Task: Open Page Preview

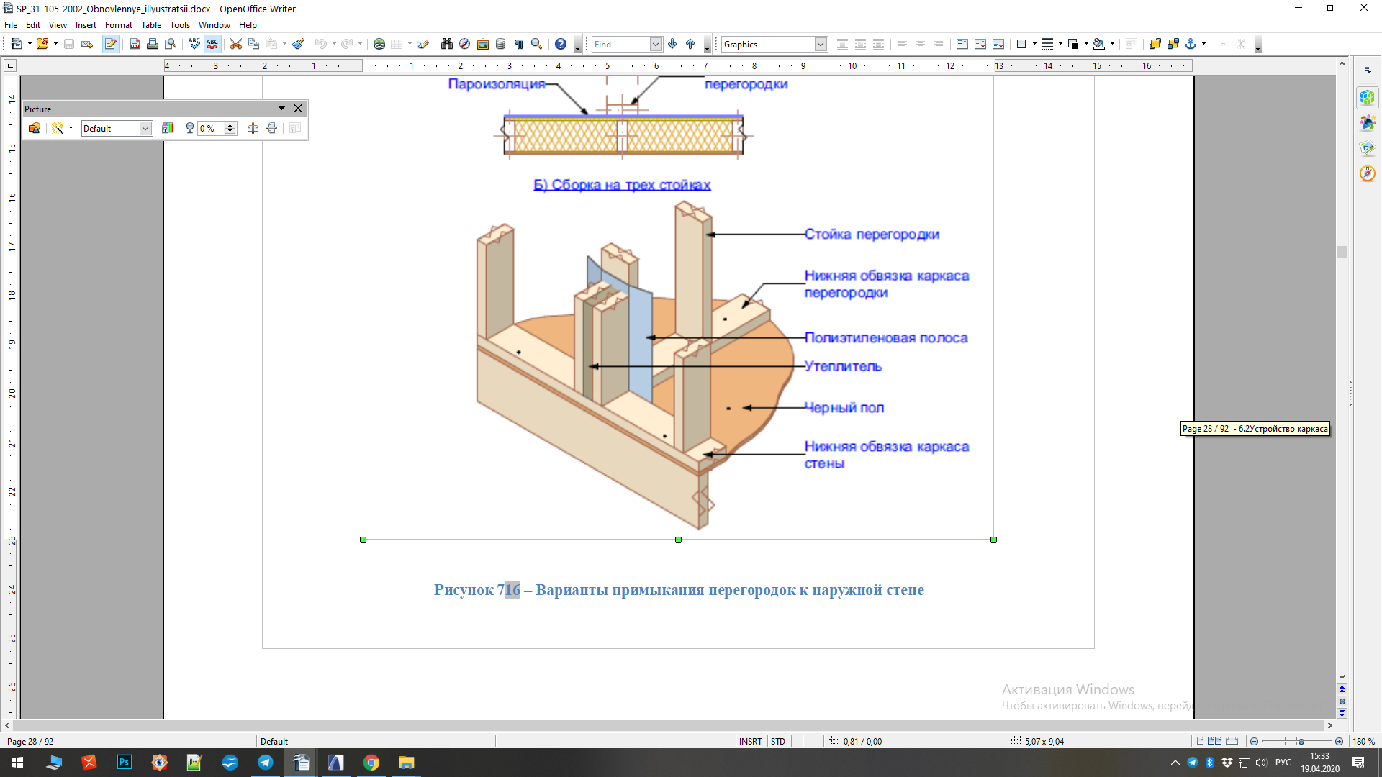Action: (171, 44)
